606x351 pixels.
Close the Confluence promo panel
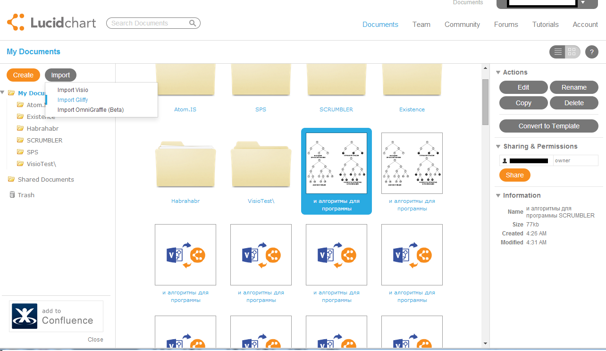tap(95, 340)
